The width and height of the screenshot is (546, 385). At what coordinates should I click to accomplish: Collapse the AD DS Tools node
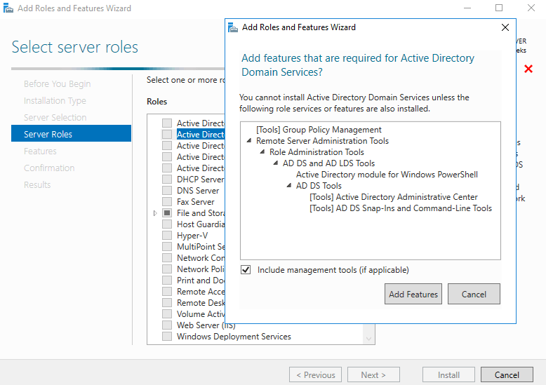tap(288, 185)
